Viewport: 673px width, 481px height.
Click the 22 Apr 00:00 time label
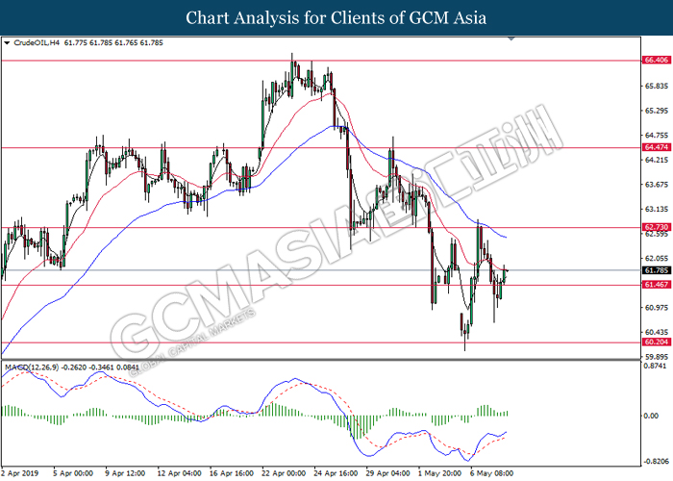(284, 473)
